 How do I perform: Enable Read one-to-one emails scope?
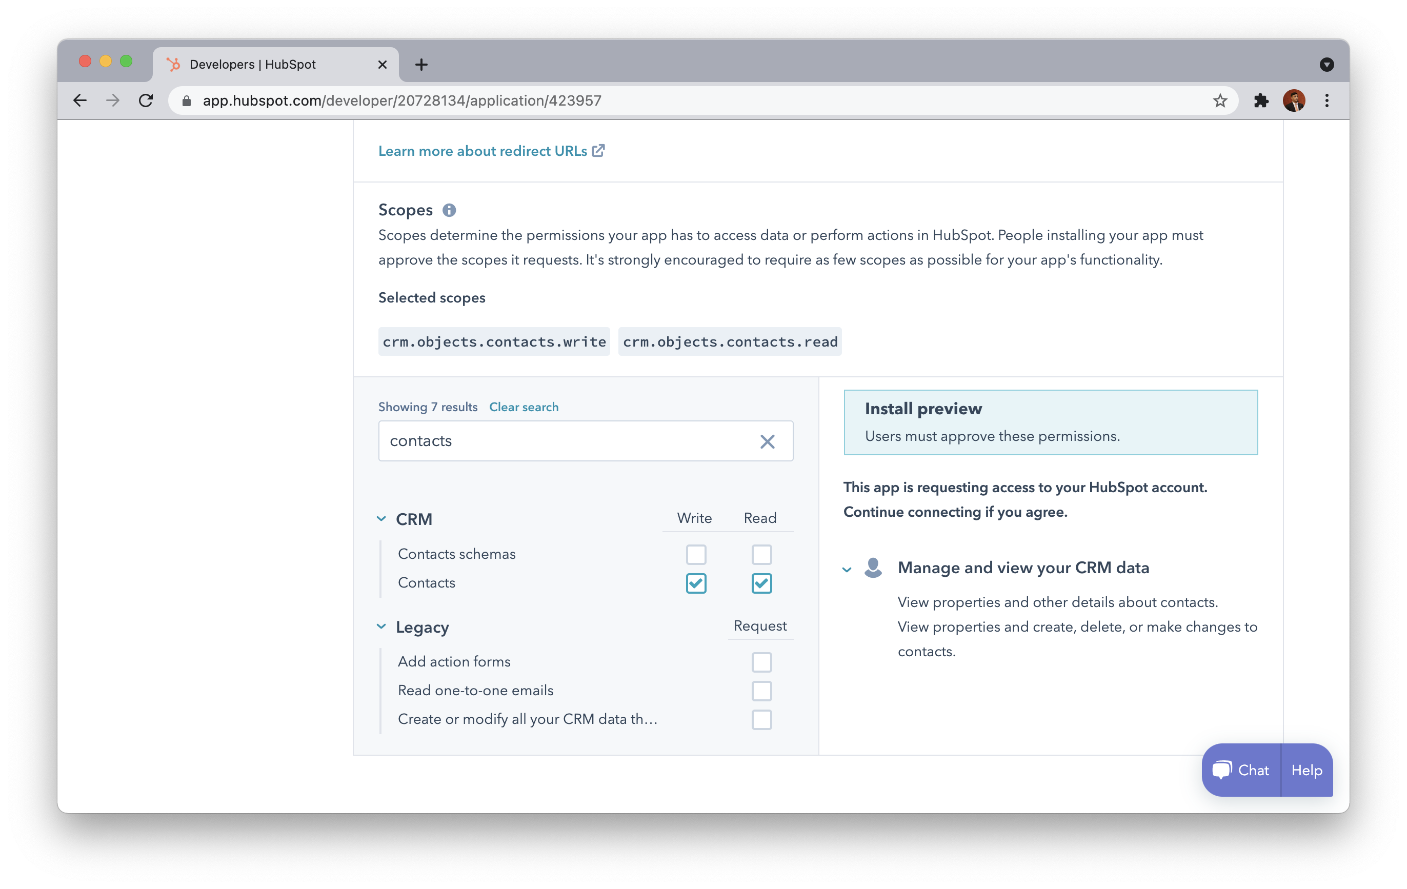(x=761, y=691)
